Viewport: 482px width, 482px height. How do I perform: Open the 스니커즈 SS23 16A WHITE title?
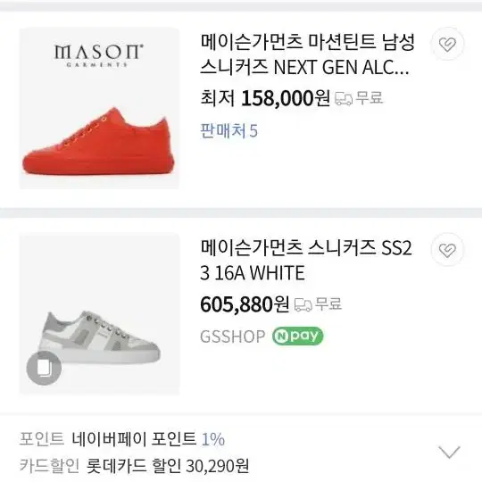[306, 261]
